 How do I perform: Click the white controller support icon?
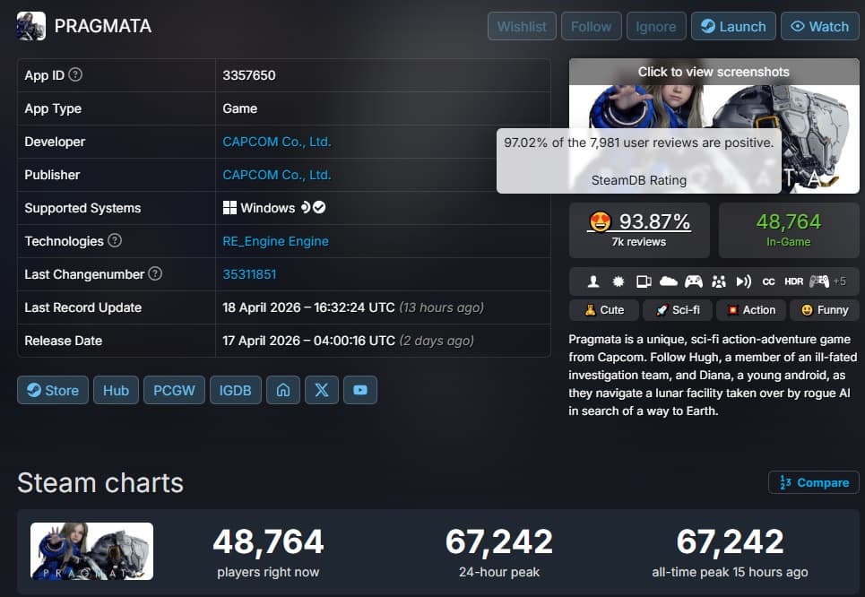pos(694,281)
